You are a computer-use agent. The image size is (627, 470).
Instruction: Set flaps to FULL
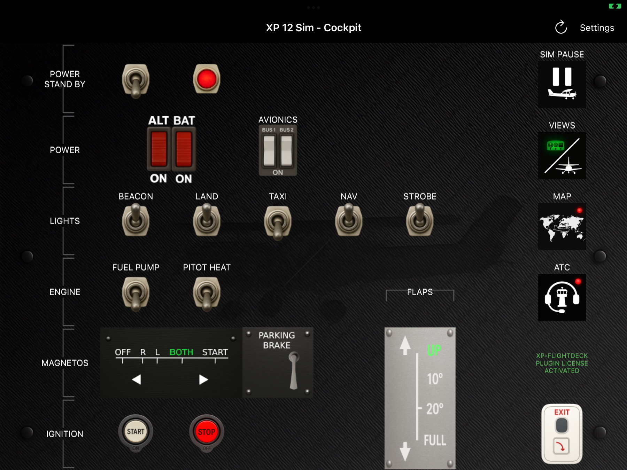click(435, 440)
